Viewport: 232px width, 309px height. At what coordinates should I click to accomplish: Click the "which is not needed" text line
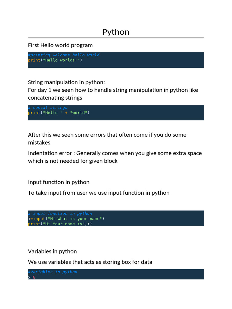73,161
